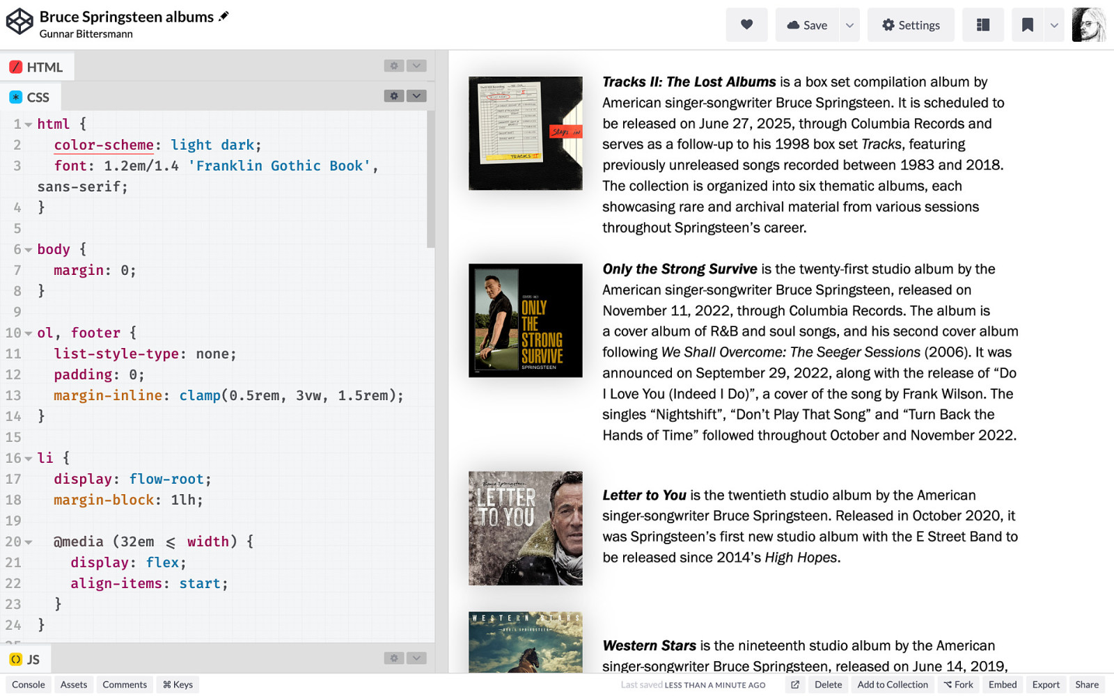Save the pen
The image size is (1114, 696).
click(x=807, y=25)
